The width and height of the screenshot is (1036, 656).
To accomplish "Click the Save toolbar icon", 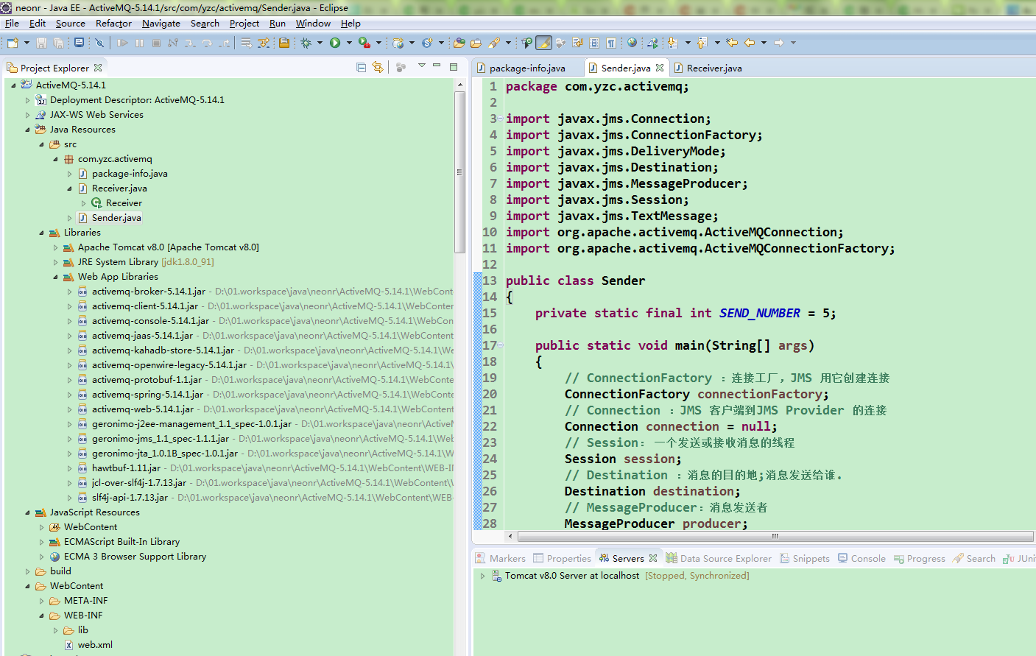I will click(41, 43).
